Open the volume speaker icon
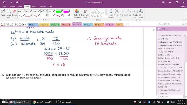The width and height of the screenshot is (187, 105). tap(163, 102)
